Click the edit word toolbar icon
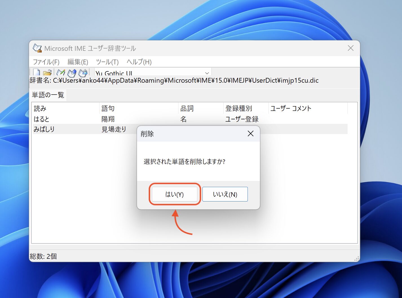 click(x=72, y=73)
